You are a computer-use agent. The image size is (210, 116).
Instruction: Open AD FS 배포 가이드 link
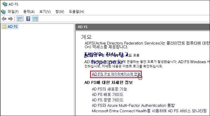pyautogui.click(x=107, y=94)
